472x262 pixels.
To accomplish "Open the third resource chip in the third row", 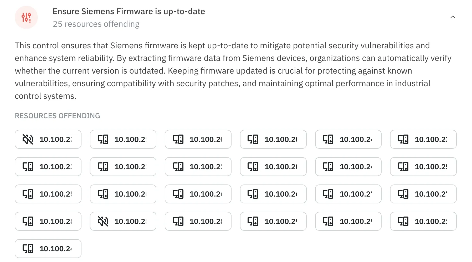I will click(x=198, y=194).
